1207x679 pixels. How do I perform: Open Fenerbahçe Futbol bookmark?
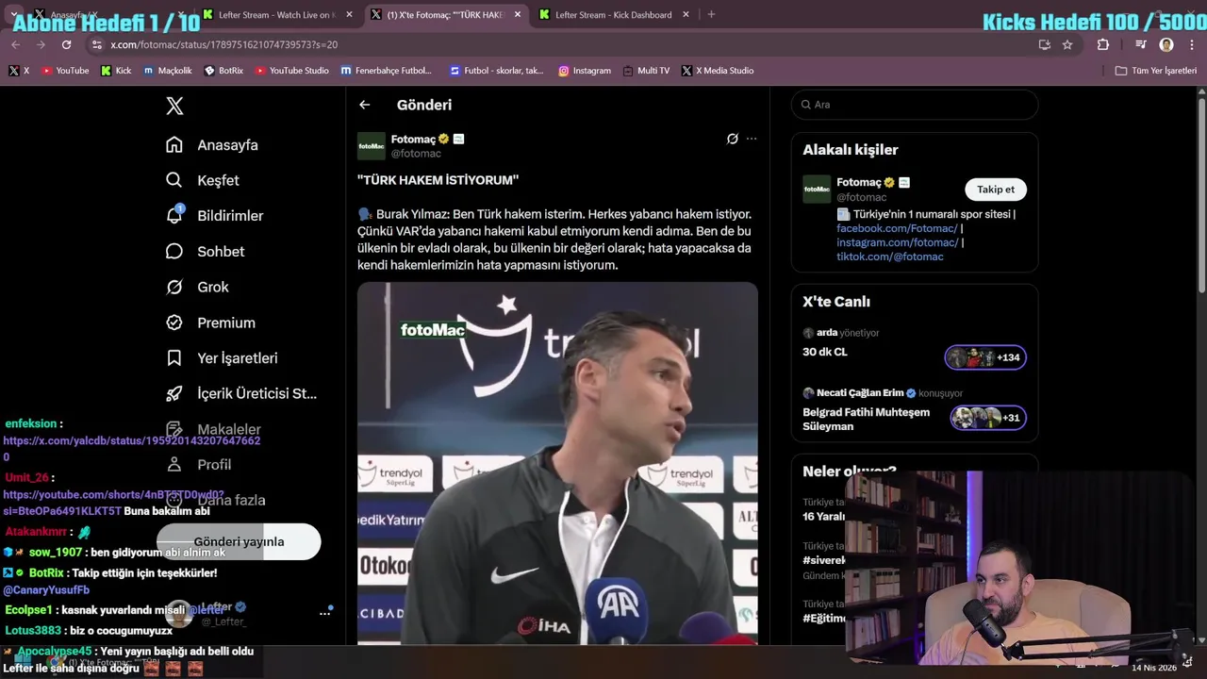click(x=386, y=71)
